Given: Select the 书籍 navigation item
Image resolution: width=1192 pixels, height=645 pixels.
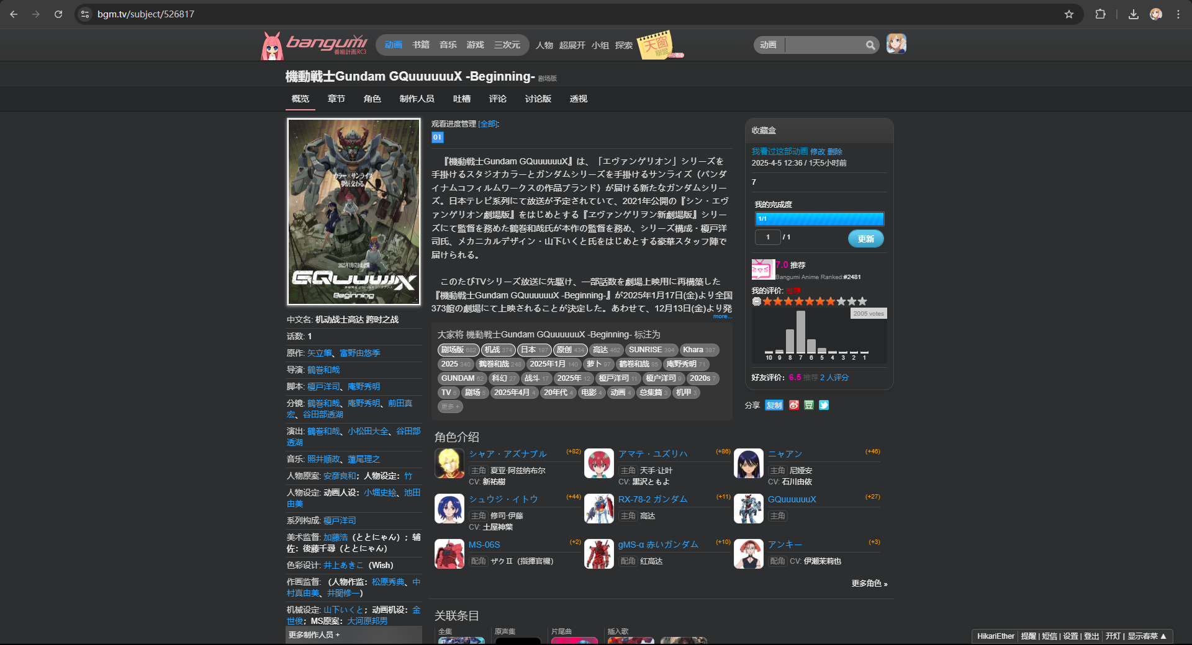Looking at the screenshot, I should point(420,45).
